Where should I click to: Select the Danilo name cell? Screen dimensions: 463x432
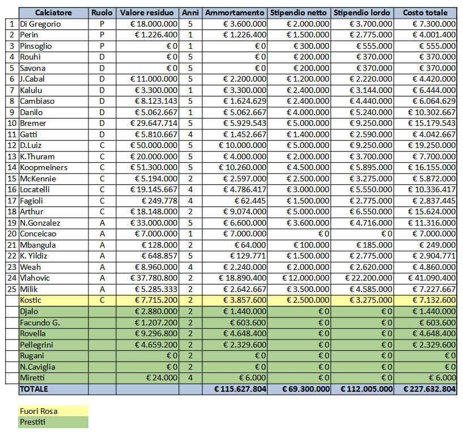point(53,113)
